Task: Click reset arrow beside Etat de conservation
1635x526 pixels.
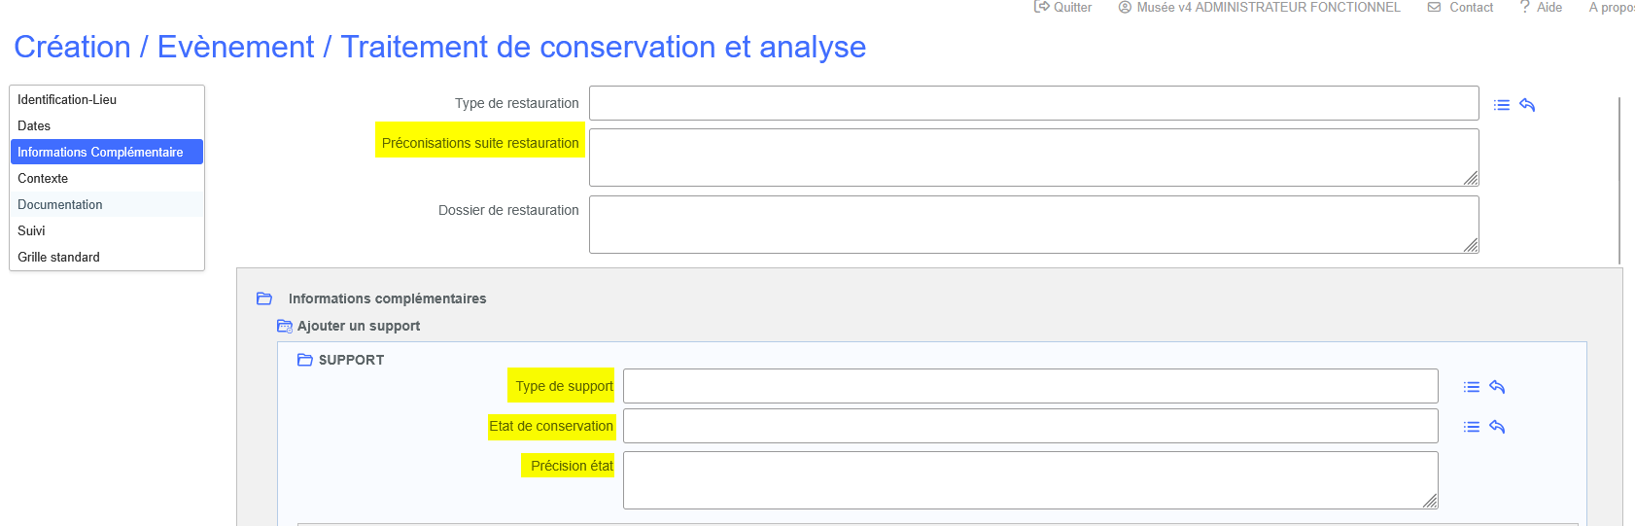Action: tap(1497, 427)
